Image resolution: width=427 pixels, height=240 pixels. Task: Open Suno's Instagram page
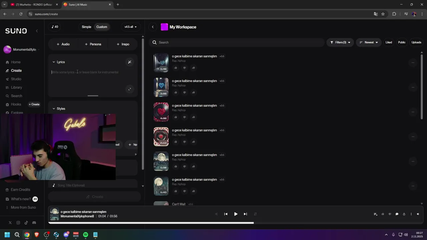[18, 223]
